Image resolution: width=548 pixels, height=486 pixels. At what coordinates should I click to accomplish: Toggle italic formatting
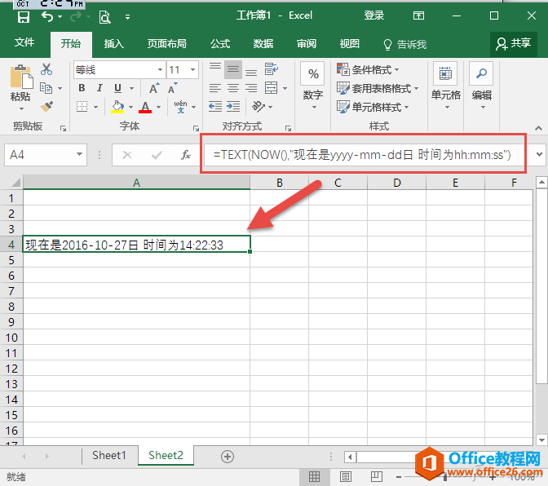click(x=99, y=88)
